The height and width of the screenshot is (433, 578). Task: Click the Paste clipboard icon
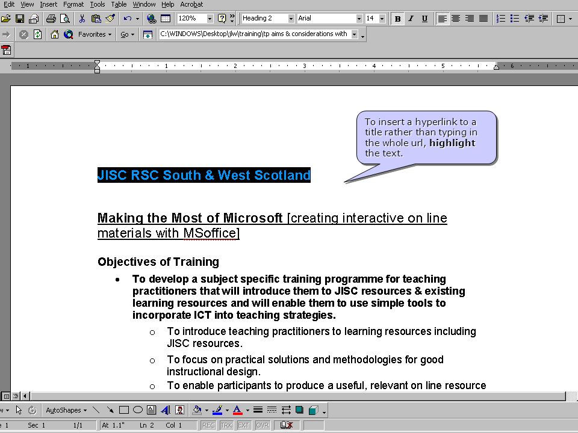pyautogui.click(x=96, y=19)
